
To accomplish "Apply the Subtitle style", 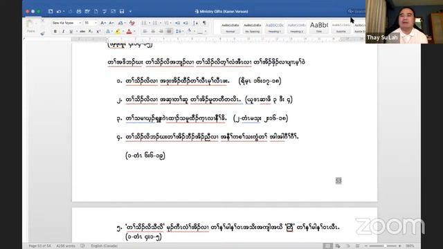I will point(341,28).
